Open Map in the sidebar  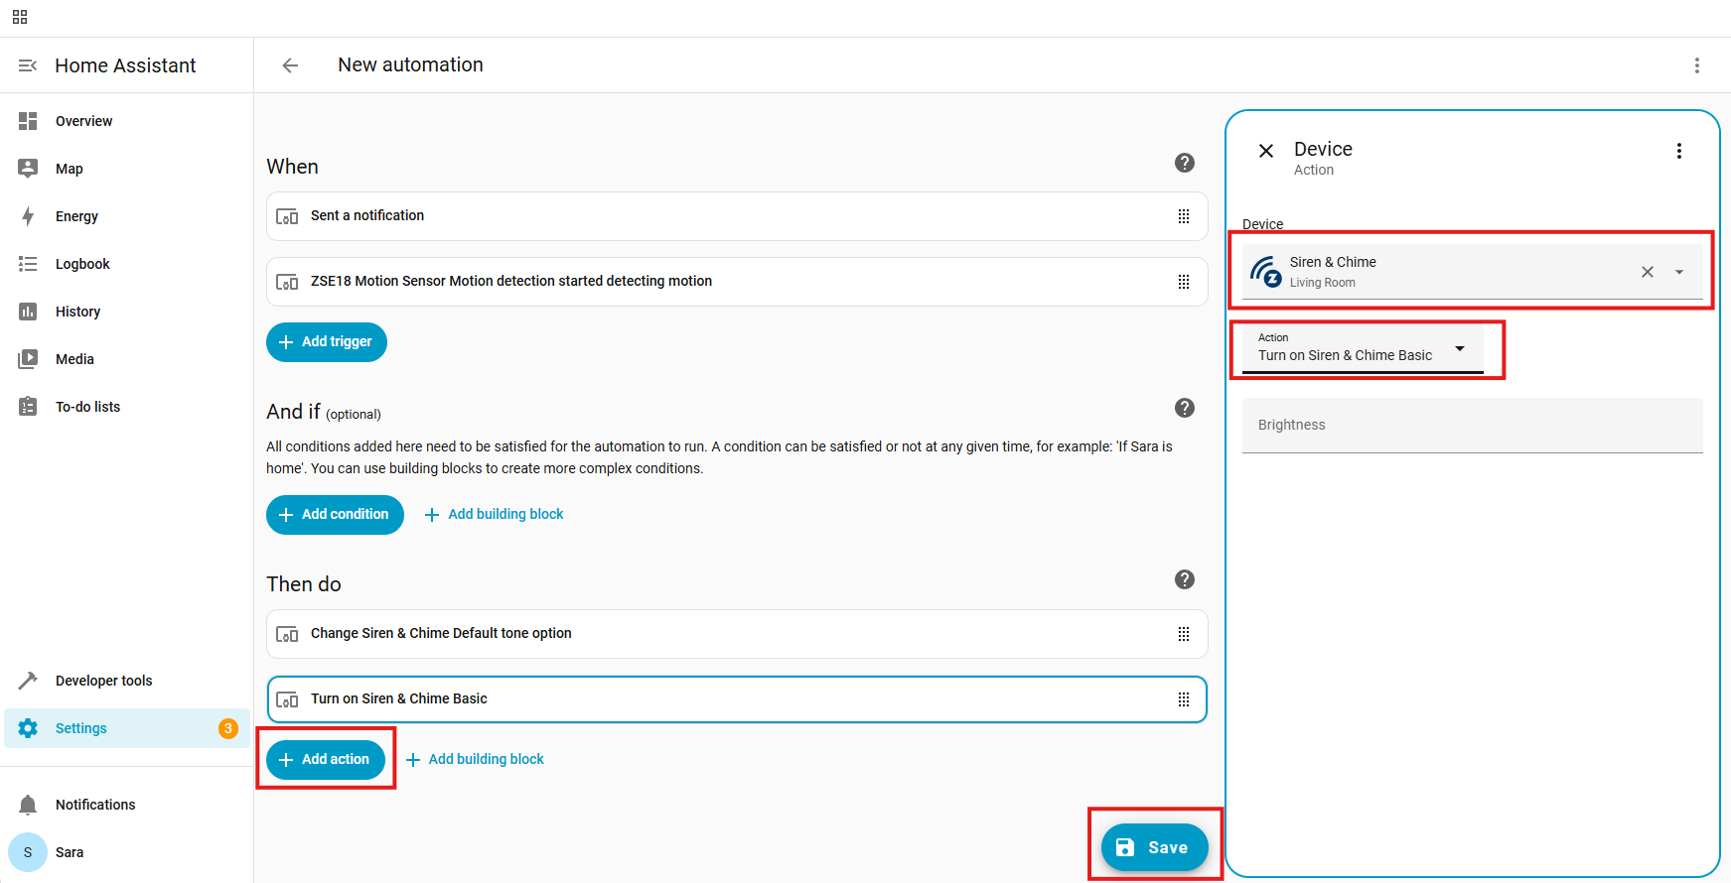pyautogui.click(x=127, y=169)
